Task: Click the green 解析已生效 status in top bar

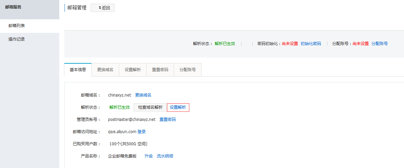Action: coord(225,44)
